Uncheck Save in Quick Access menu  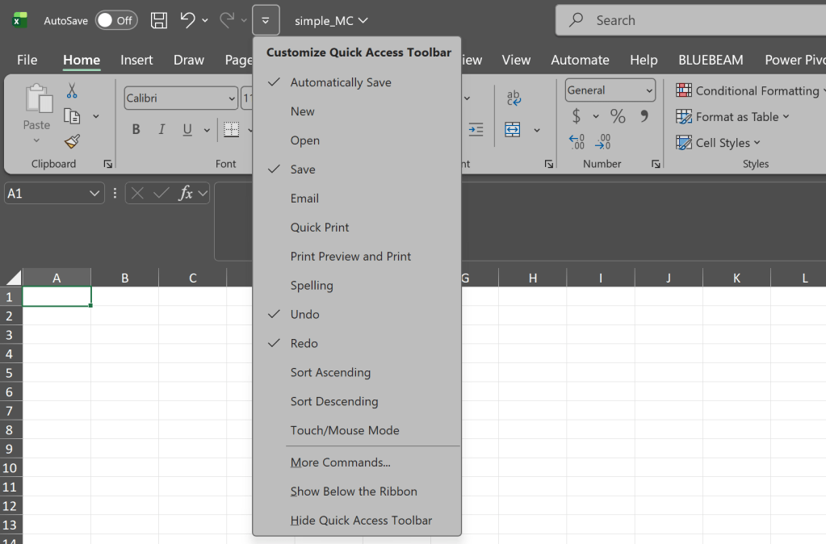[x=357, y=169]
